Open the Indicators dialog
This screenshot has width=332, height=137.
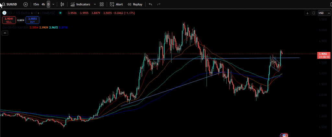point(80,5)
